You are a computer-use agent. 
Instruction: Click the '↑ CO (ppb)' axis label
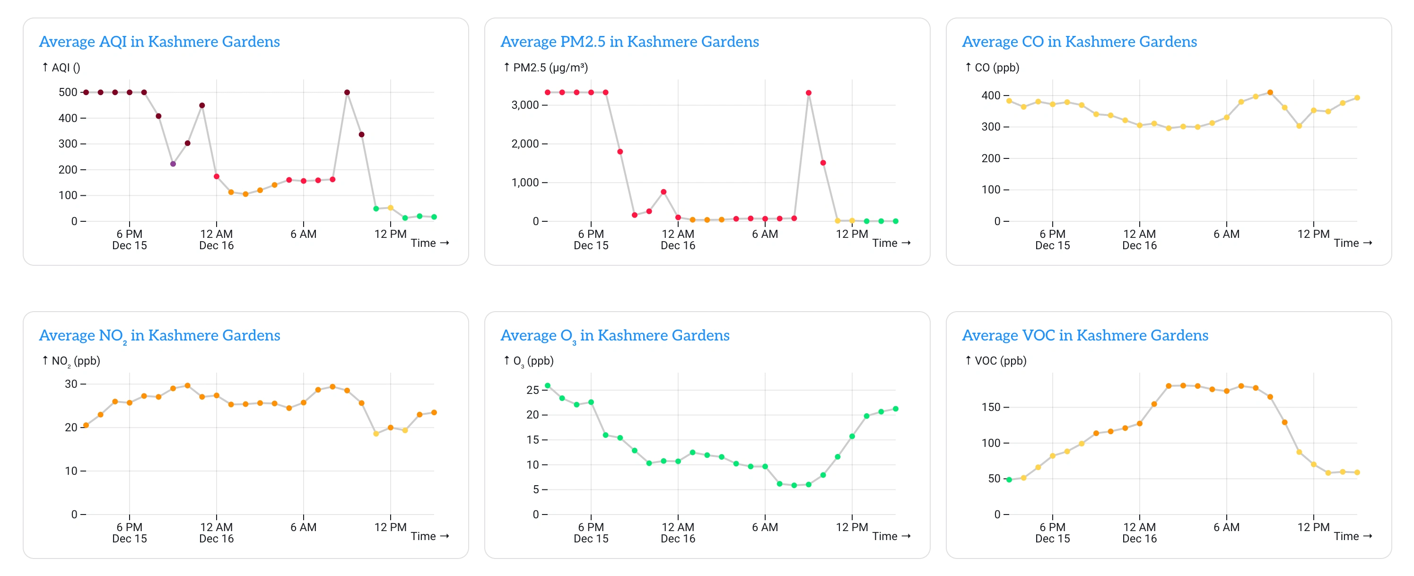(992, 68)
